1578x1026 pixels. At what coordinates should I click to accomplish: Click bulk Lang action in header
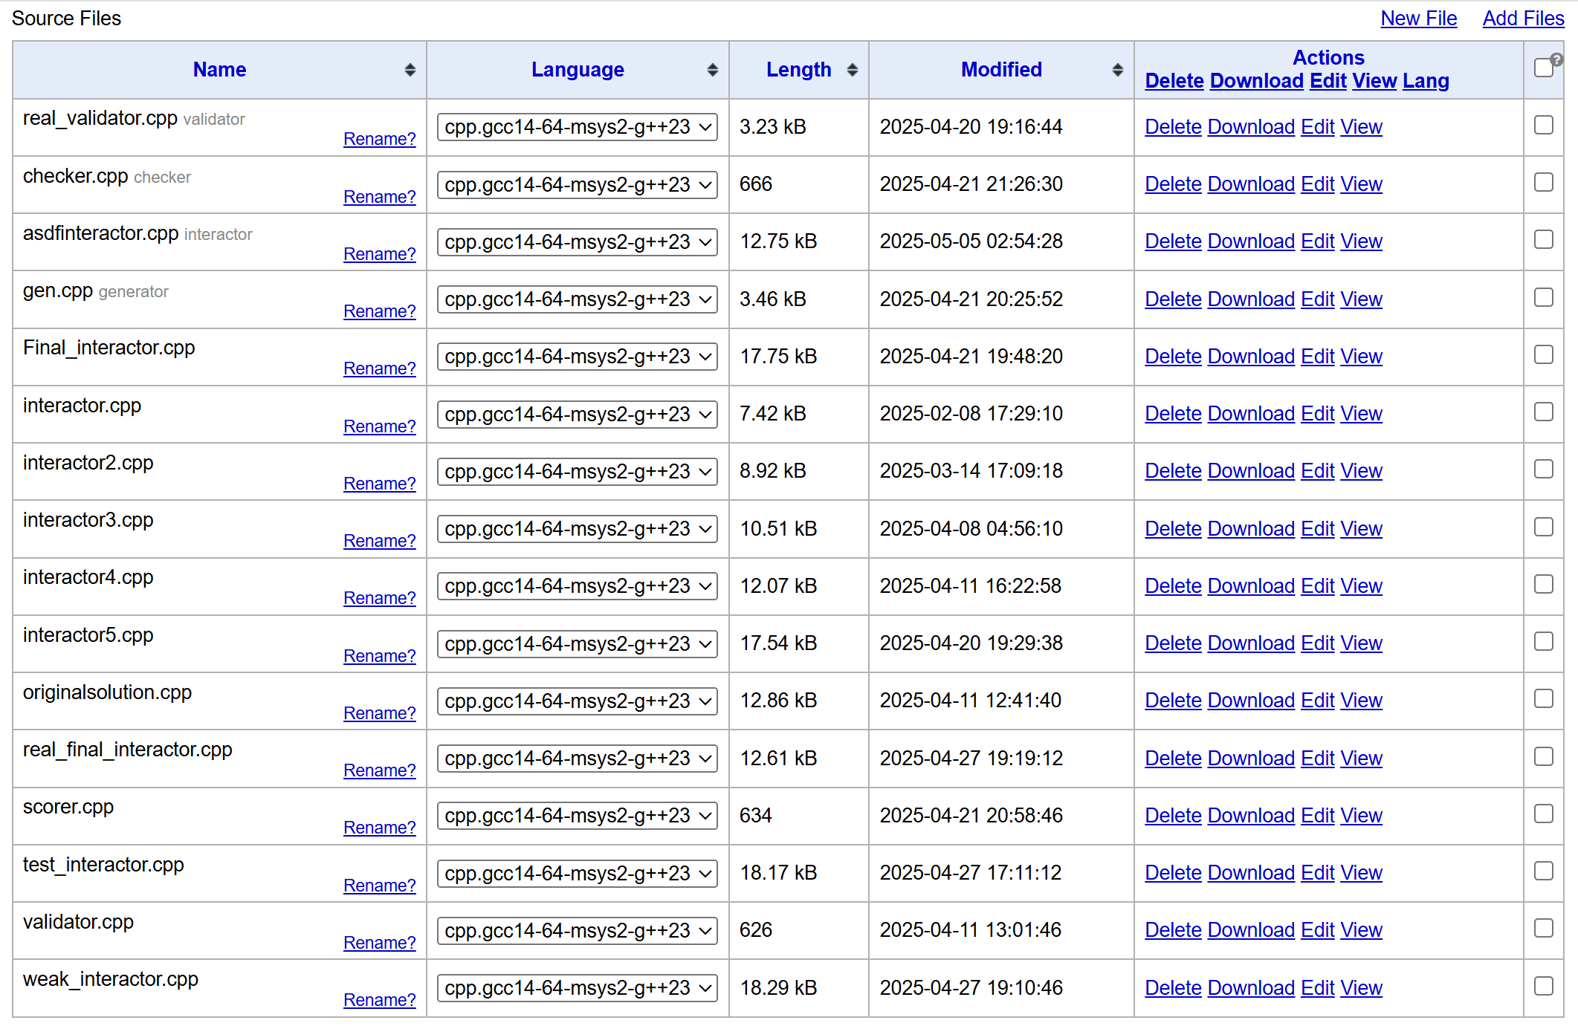coord(1426,81)
